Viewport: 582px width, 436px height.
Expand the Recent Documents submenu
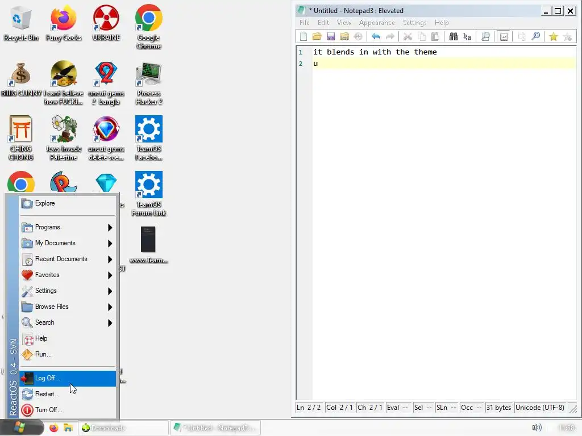pos(68,259)
